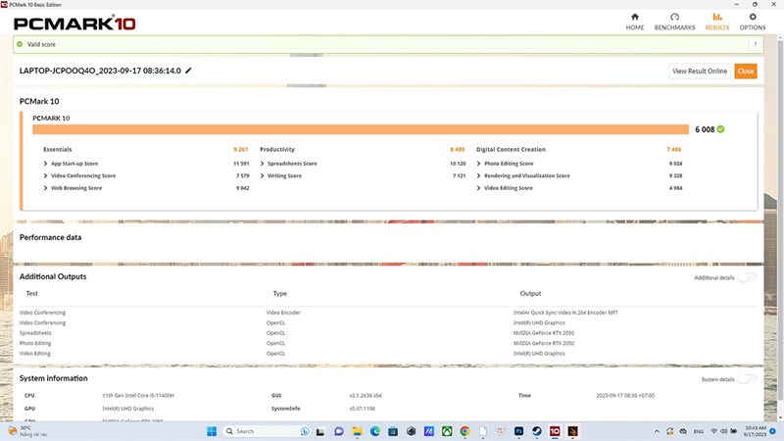Image resolution: width=784 pixels, height=441 pixels.
Task: Click PCMark 10 taskbar icon
Action: [x=555, y=431]
